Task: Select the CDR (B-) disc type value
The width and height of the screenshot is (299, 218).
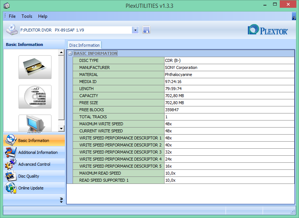Action: (173, 60)
